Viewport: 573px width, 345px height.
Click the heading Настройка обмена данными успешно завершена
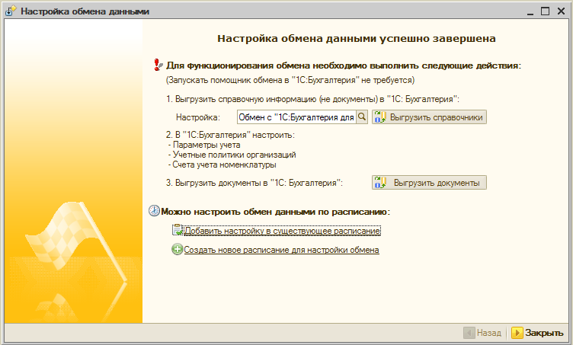click(x=357, y=37)
